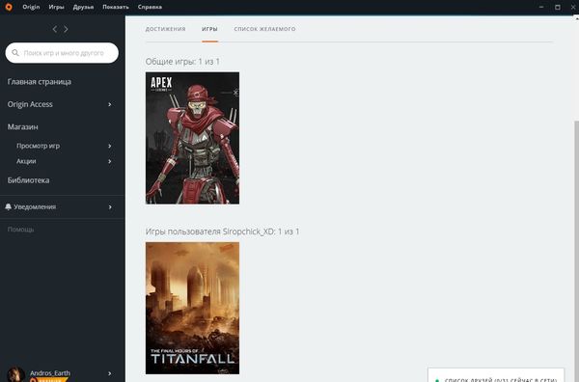Open the Игры menu in menu bar

click(57, 7)
